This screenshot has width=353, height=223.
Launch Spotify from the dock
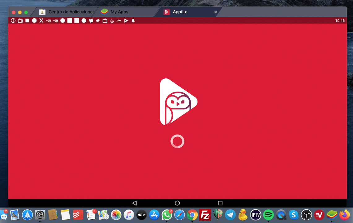click(x=268, y=215)
